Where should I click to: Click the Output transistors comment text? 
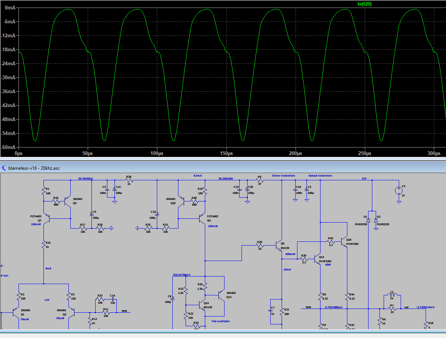[320, 176]
